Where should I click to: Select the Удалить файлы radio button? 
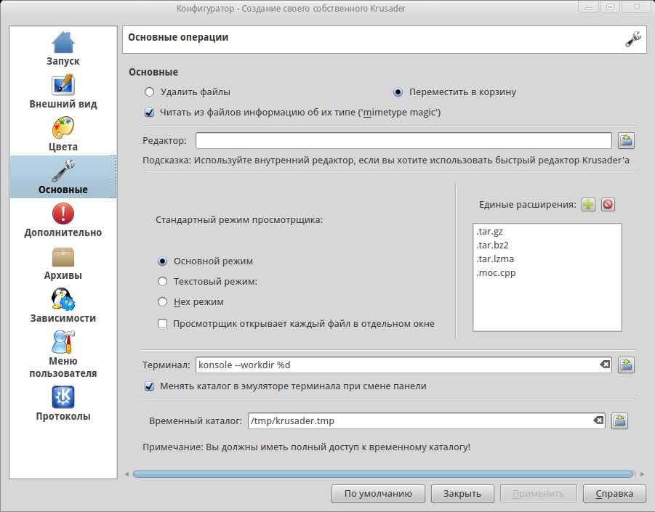tap(150, 92)
